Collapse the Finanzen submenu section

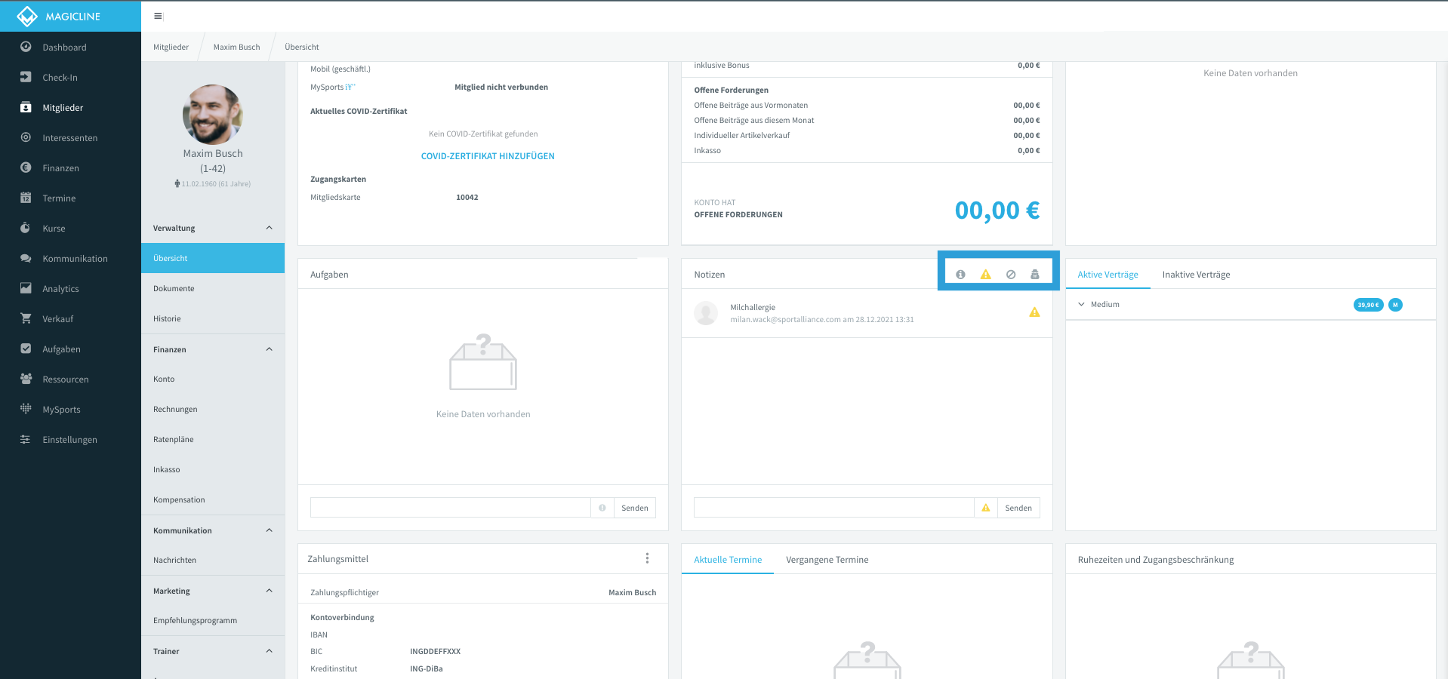tap(270, 349)
